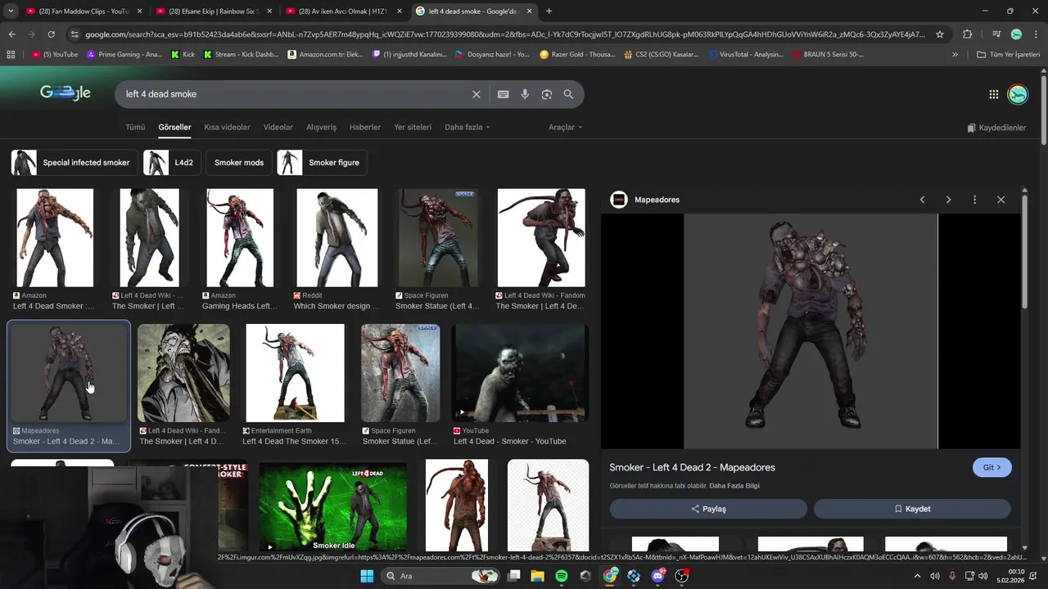The width and height of the screenshot is (1048, 589).
Task: Go back to the previous page
Action: pos(11,34)
